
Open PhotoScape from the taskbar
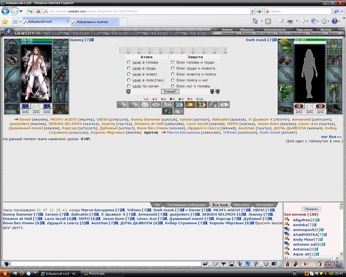click(x=102, y=273)
